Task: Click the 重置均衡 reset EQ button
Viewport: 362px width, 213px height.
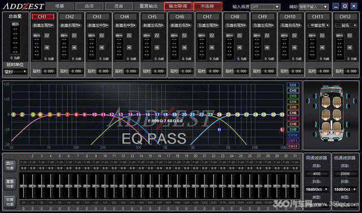Action: coord(9,184)
